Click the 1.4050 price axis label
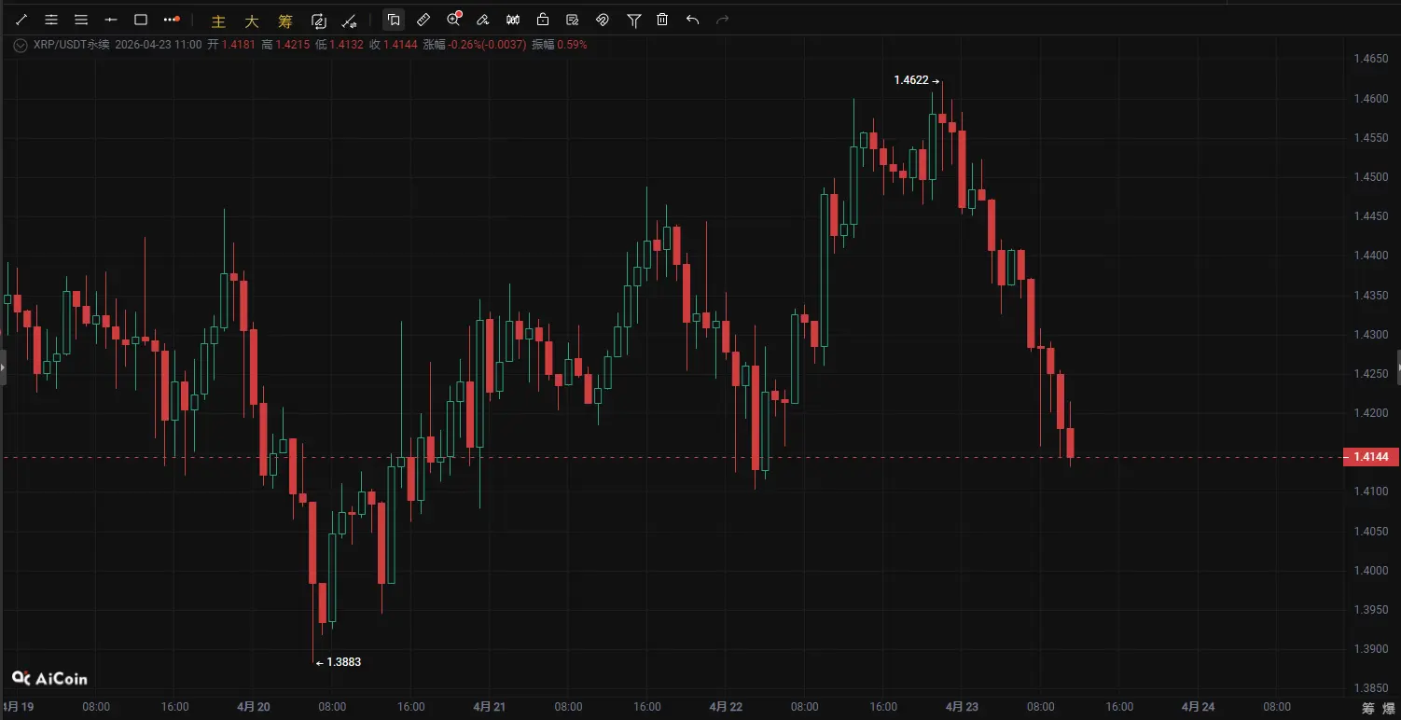The width and height of the screenshot is (1401, 720). click(1370, 532)
